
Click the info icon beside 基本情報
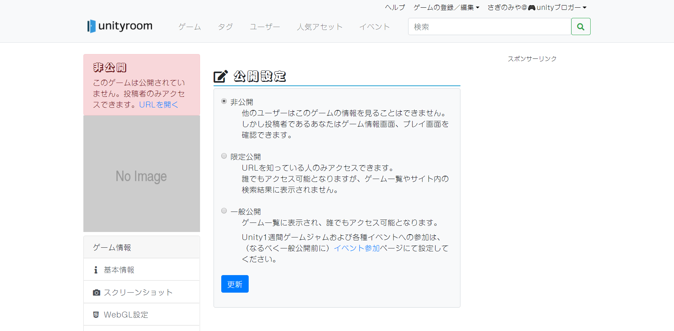coord(96,269)
